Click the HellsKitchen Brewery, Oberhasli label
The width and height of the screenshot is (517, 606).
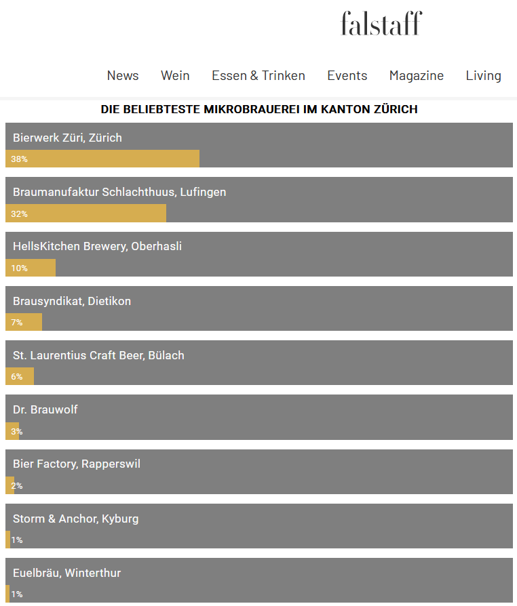click(x=97, y=246)
